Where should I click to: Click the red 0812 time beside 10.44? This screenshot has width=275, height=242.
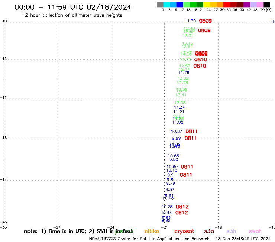tap(181, 213)
